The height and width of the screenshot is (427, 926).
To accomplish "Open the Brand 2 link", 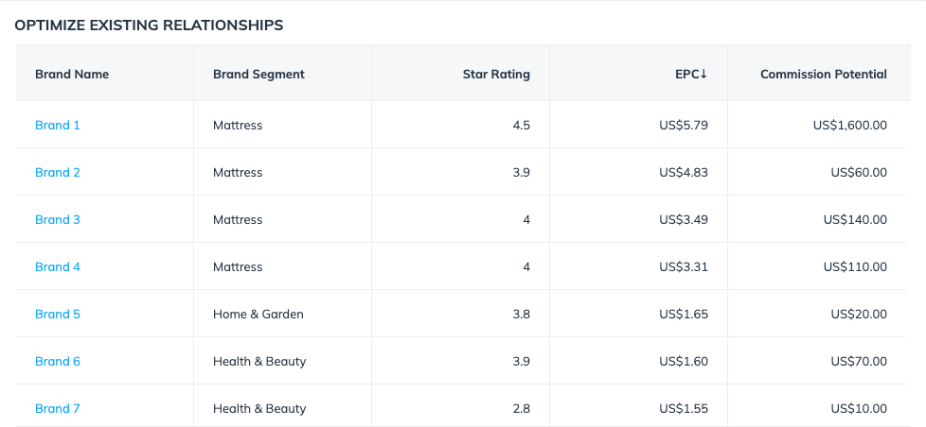I will (58, 172).
